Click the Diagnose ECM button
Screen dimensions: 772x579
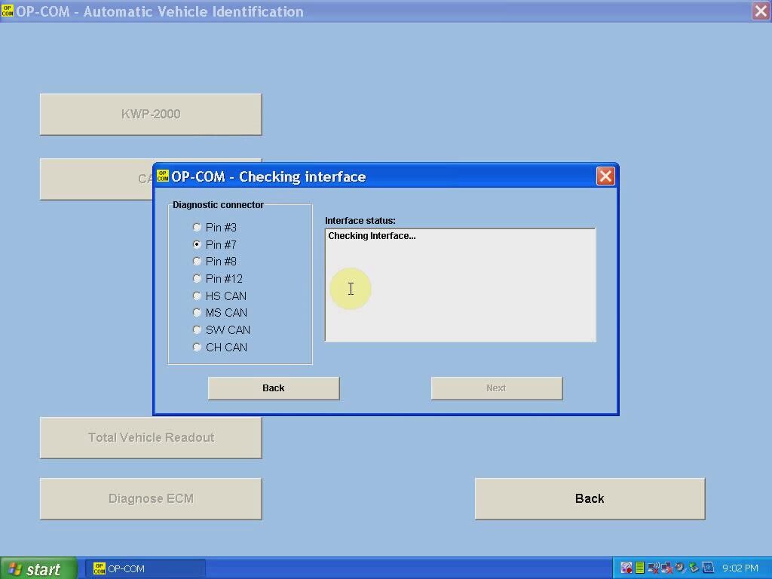pos(151,498)
